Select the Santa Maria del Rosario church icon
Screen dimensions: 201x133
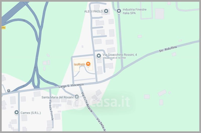(77, 97)
